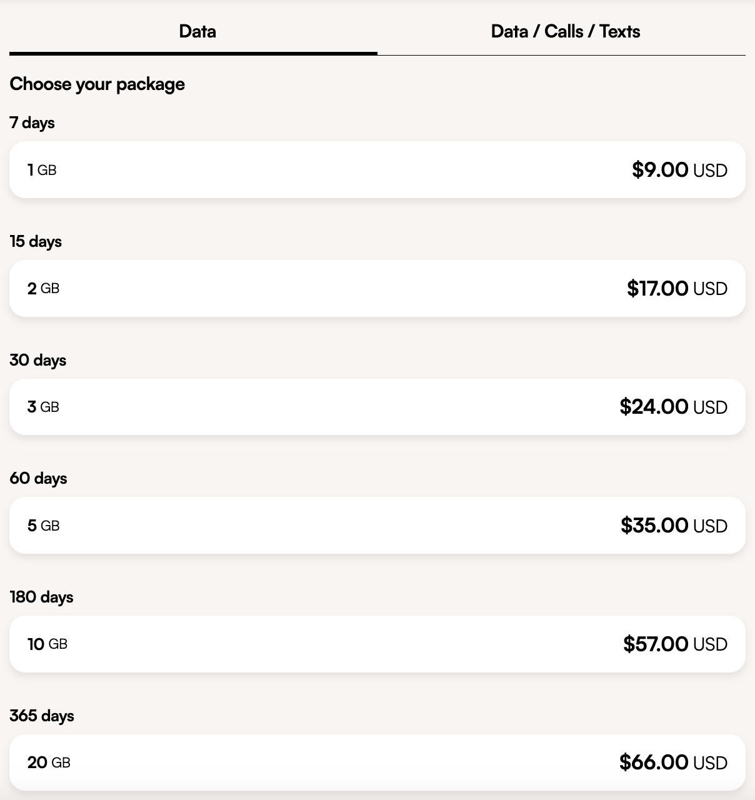Image resolution: width=755 pixels, height=800 pixels.
Task: Click the "7 days" duration heading
Action: (x=32, y=122)
